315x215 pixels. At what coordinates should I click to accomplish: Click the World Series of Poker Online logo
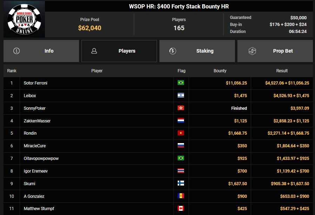(x=24, y=19)
